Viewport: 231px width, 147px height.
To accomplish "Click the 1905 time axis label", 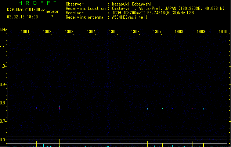I will [113, 31].
